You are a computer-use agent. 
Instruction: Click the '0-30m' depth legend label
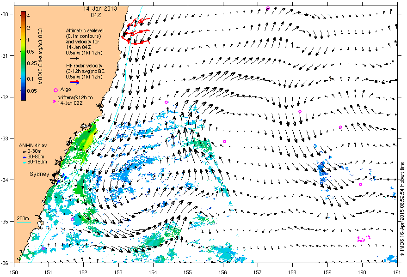coord(35,151)
